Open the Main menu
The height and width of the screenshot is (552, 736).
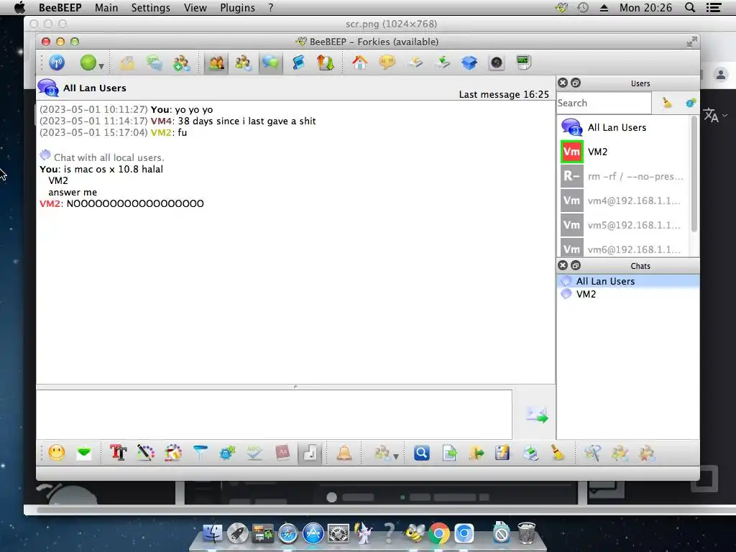106,8
